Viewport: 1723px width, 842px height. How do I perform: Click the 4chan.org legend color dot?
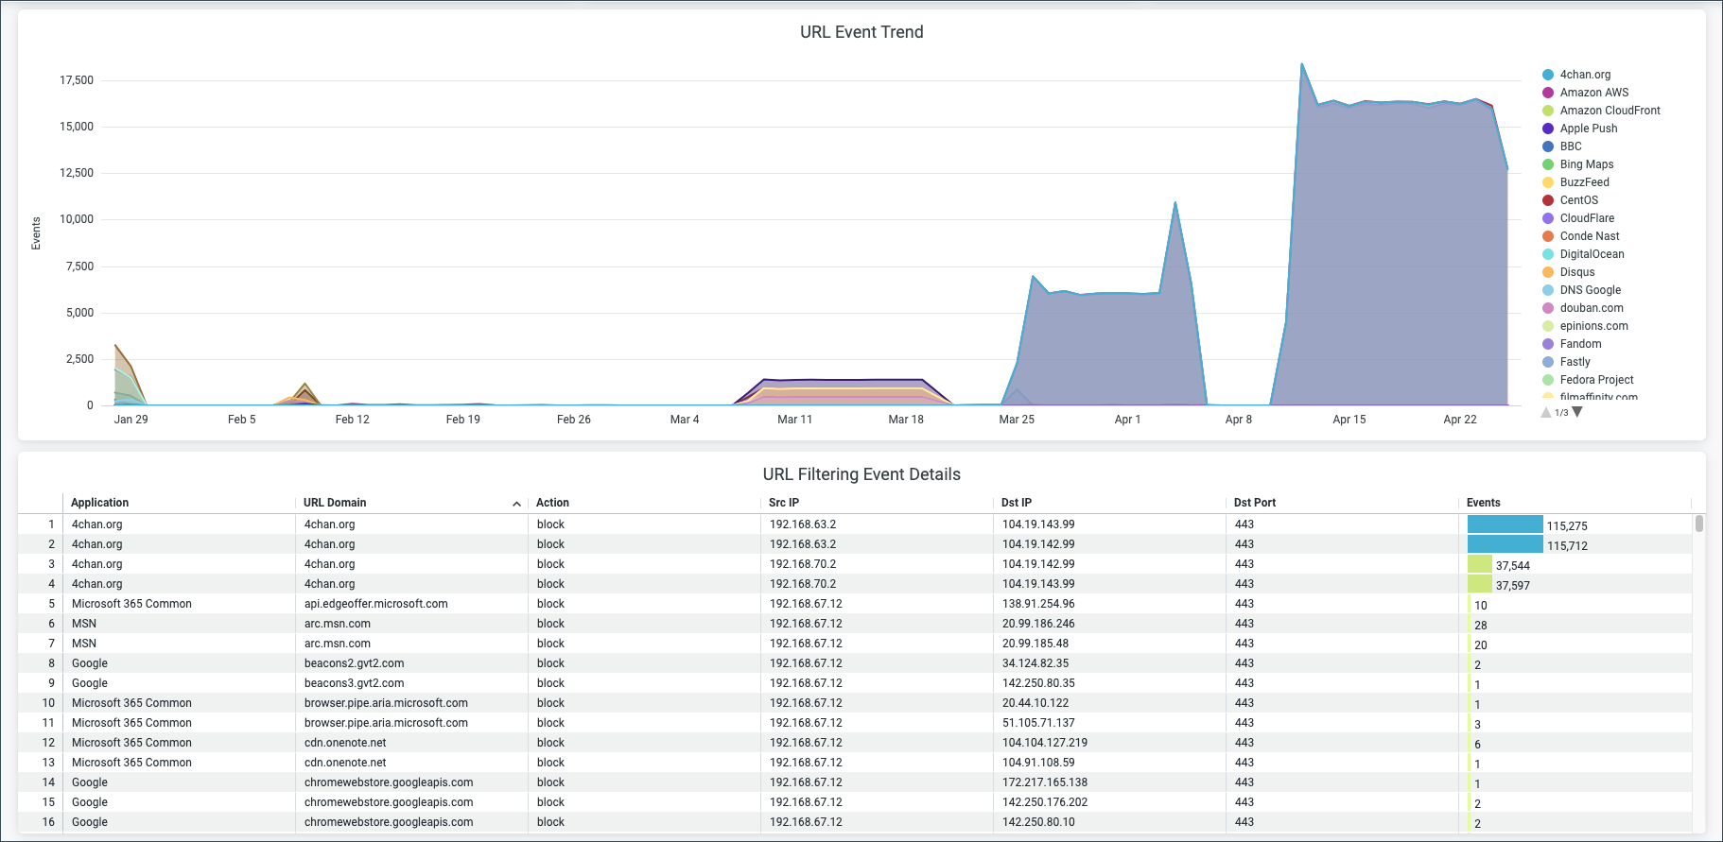(x=1548, y=75)
